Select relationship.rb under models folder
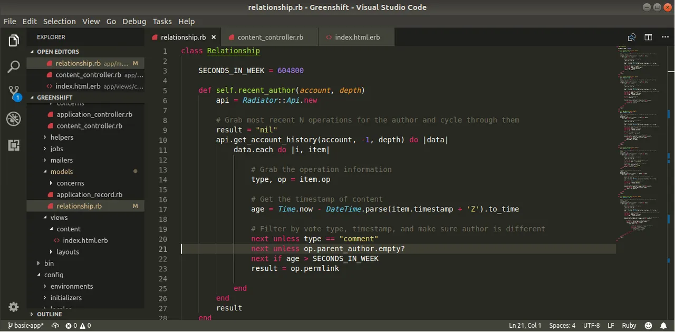 point(85,206)
